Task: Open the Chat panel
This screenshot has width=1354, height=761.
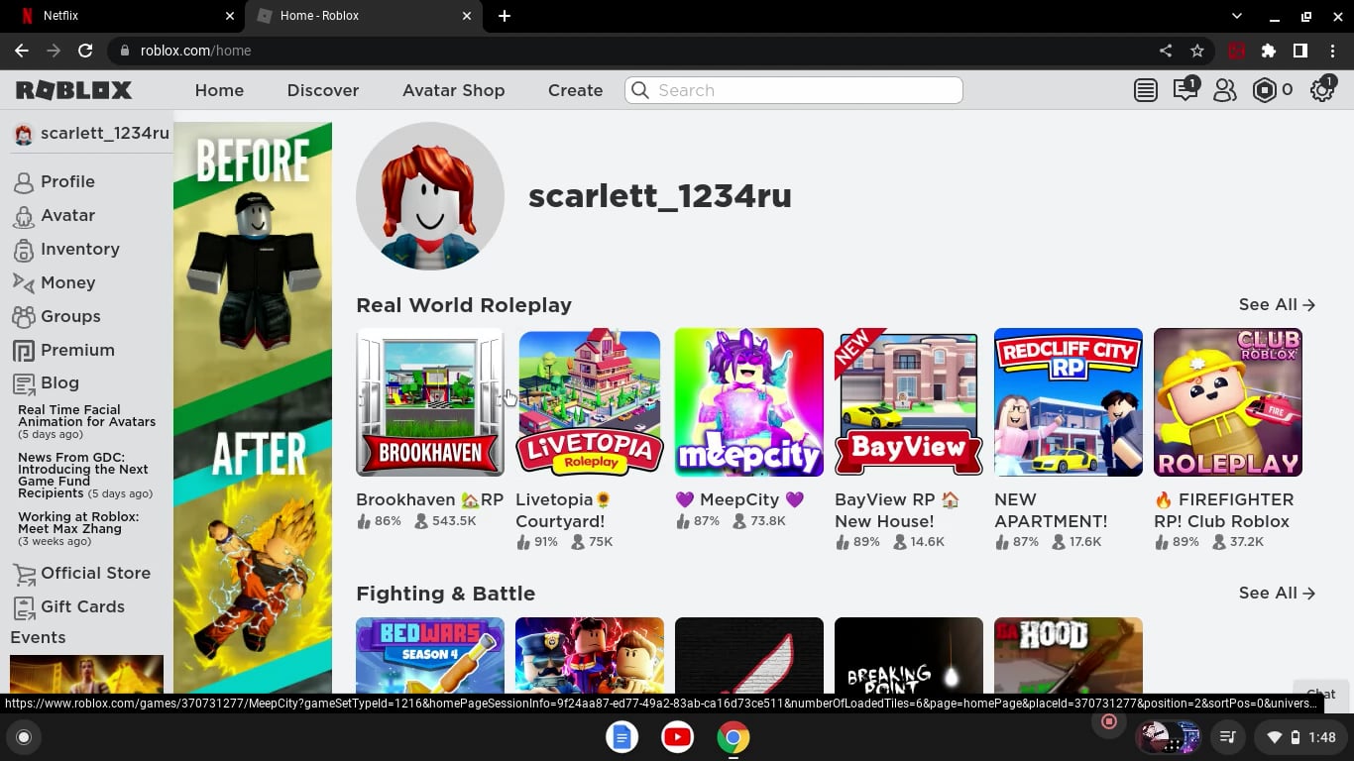Action: pyautogui.click(x=1321, y=694)
